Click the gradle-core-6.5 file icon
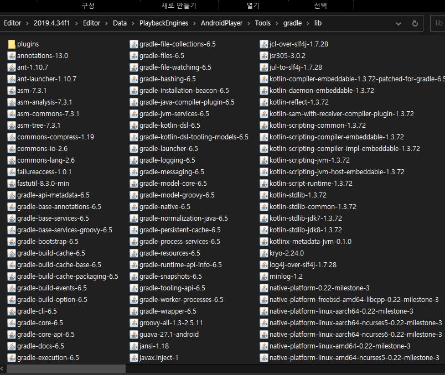This screenshot has height=375, width=445. [x=12, y=323]
